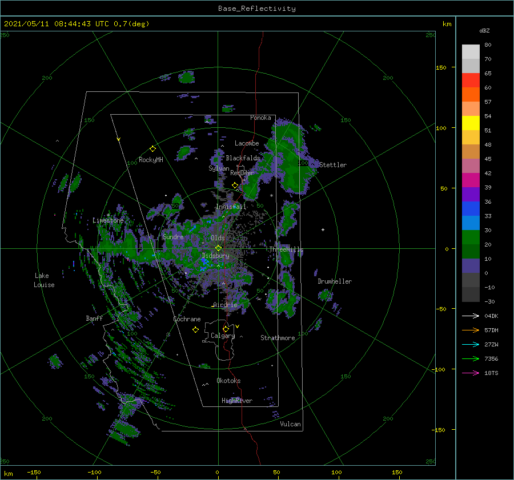The image size is (514, 480).
Task: Click the dBZ legend heading
Action: 484,31
